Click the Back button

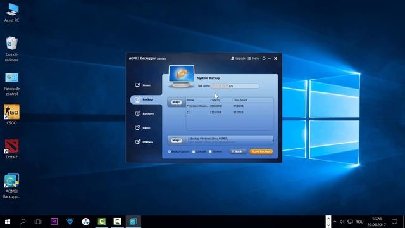pyautogui.click(x=237, y=151)
